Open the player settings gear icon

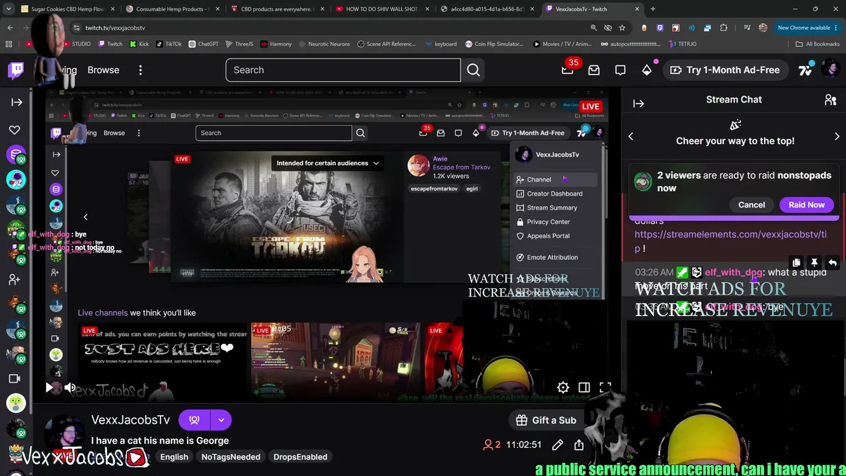[x=563, y=388]
